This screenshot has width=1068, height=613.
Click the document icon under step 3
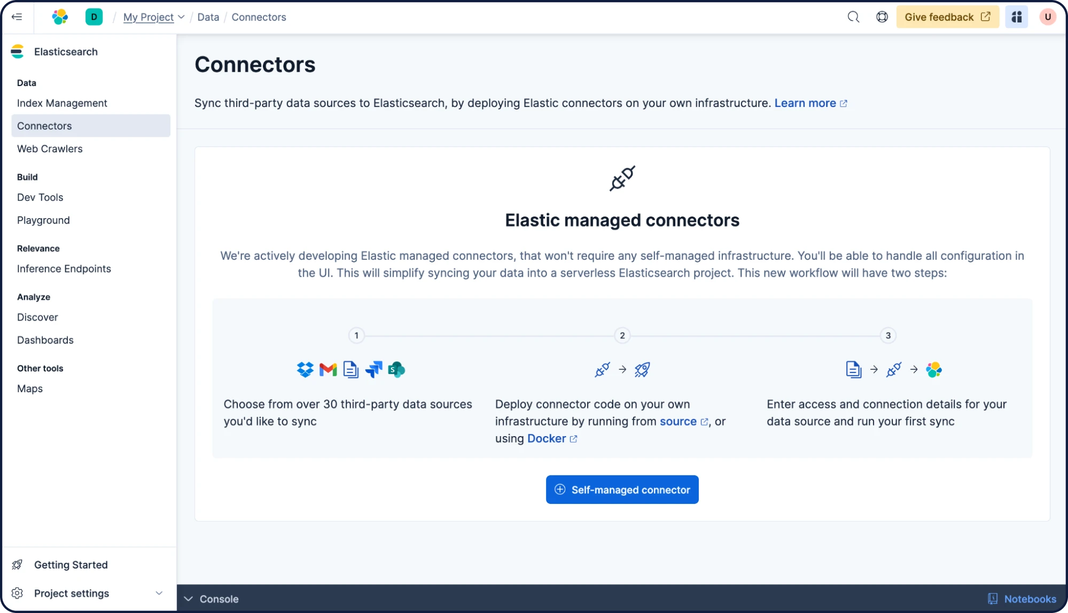click(x=854, y=369)
